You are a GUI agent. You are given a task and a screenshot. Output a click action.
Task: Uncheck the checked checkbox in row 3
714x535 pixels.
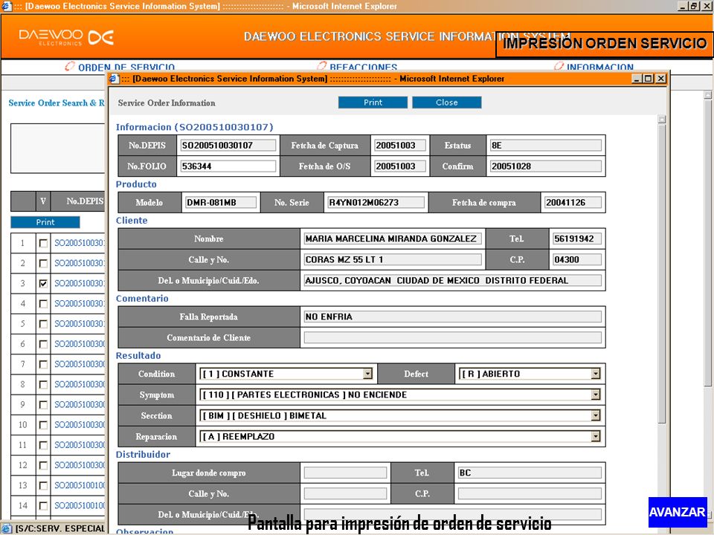pos(43,283)
